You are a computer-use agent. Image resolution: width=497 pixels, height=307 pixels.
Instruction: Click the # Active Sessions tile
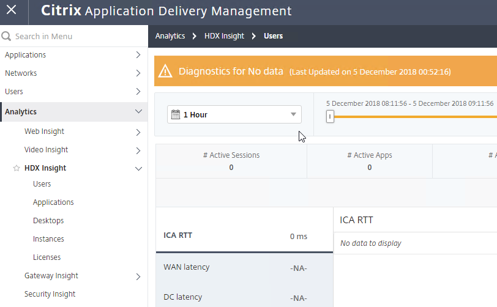click(231, 161)
